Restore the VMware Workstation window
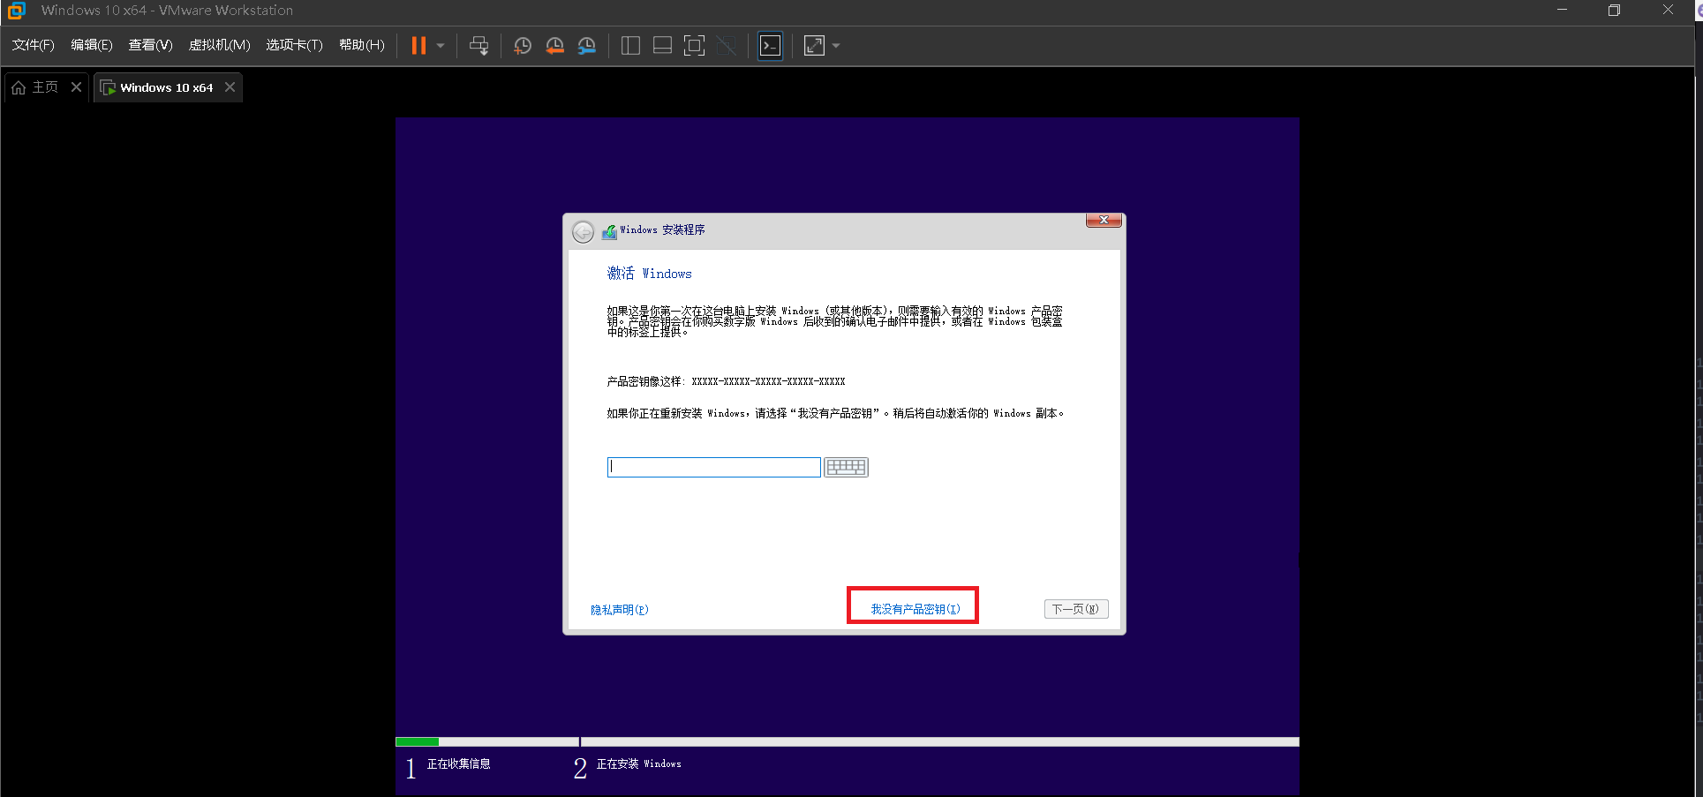Viewport: 1703px width, 797px height. click(1614, 11)
